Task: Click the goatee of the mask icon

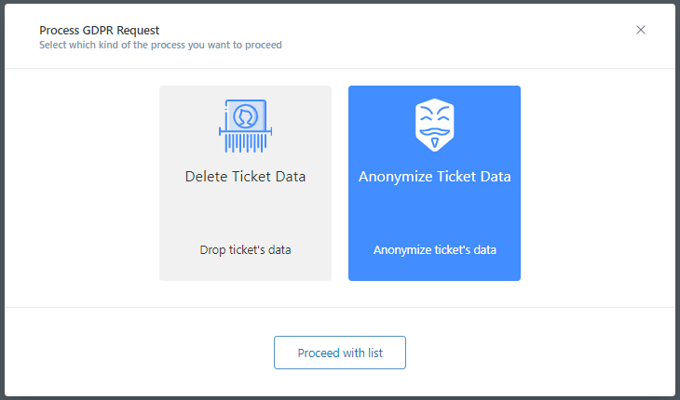Action: coord(434,143)
